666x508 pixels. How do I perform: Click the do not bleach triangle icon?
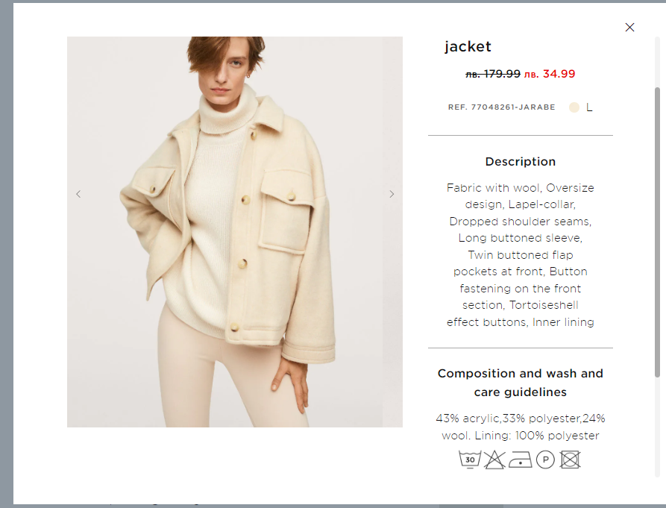494,460
